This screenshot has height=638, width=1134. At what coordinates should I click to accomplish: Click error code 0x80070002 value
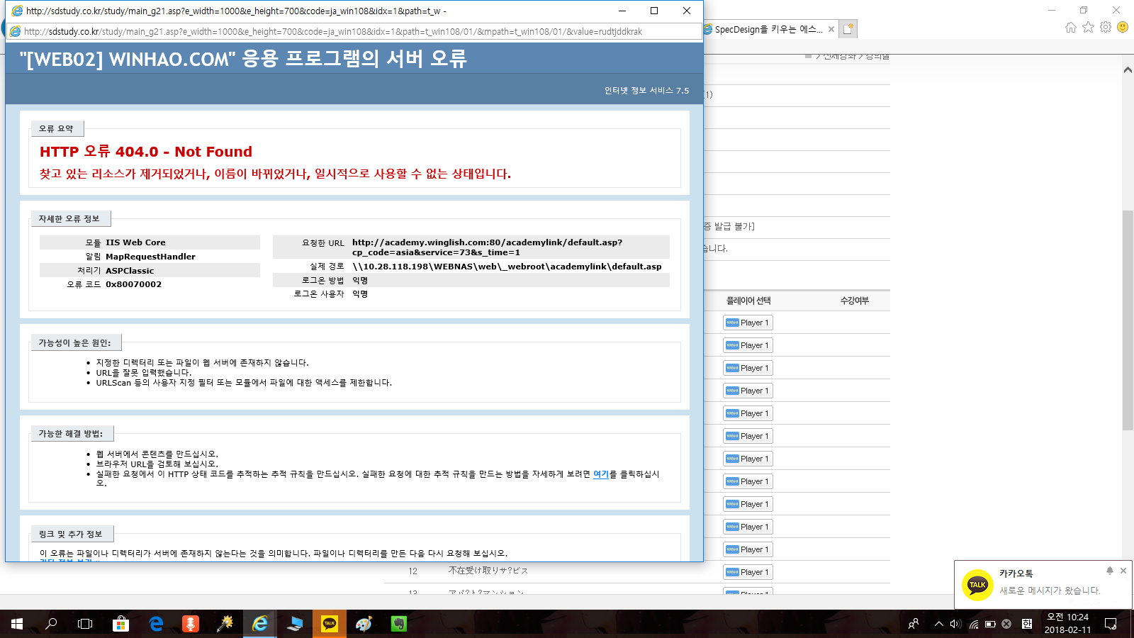tap(134, 284)
